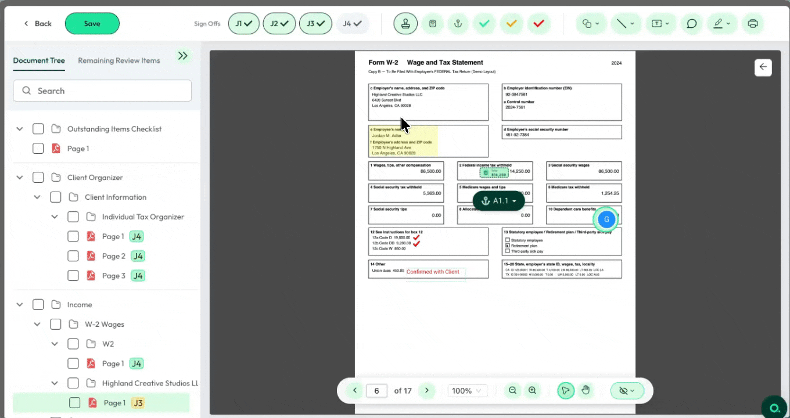The width and height of the screenshot is (790, 418).
Task: Click the document tree Search field
Action: click(x=102, y=91)
